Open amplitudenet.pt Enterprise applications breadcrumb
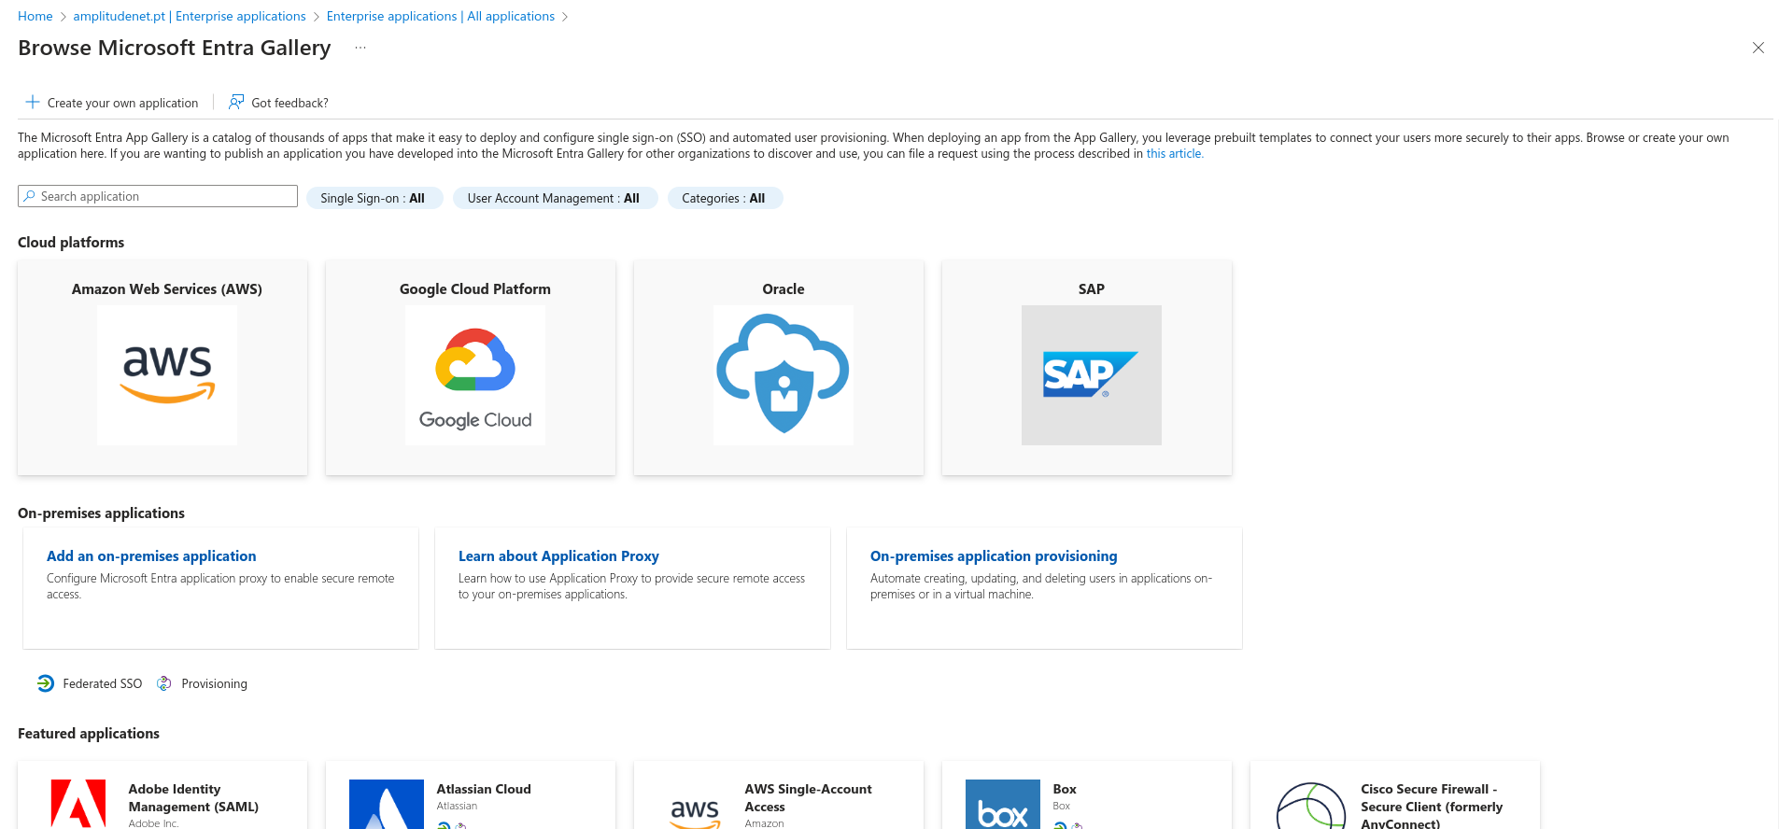 (x=190, y=16)
